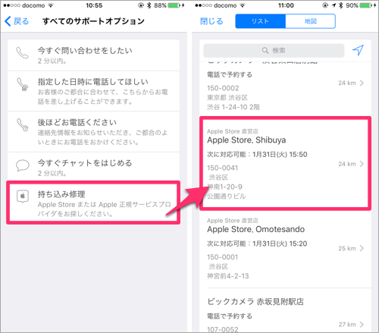Select 持ち込み修理 carry-in repair option

[93, 203]
